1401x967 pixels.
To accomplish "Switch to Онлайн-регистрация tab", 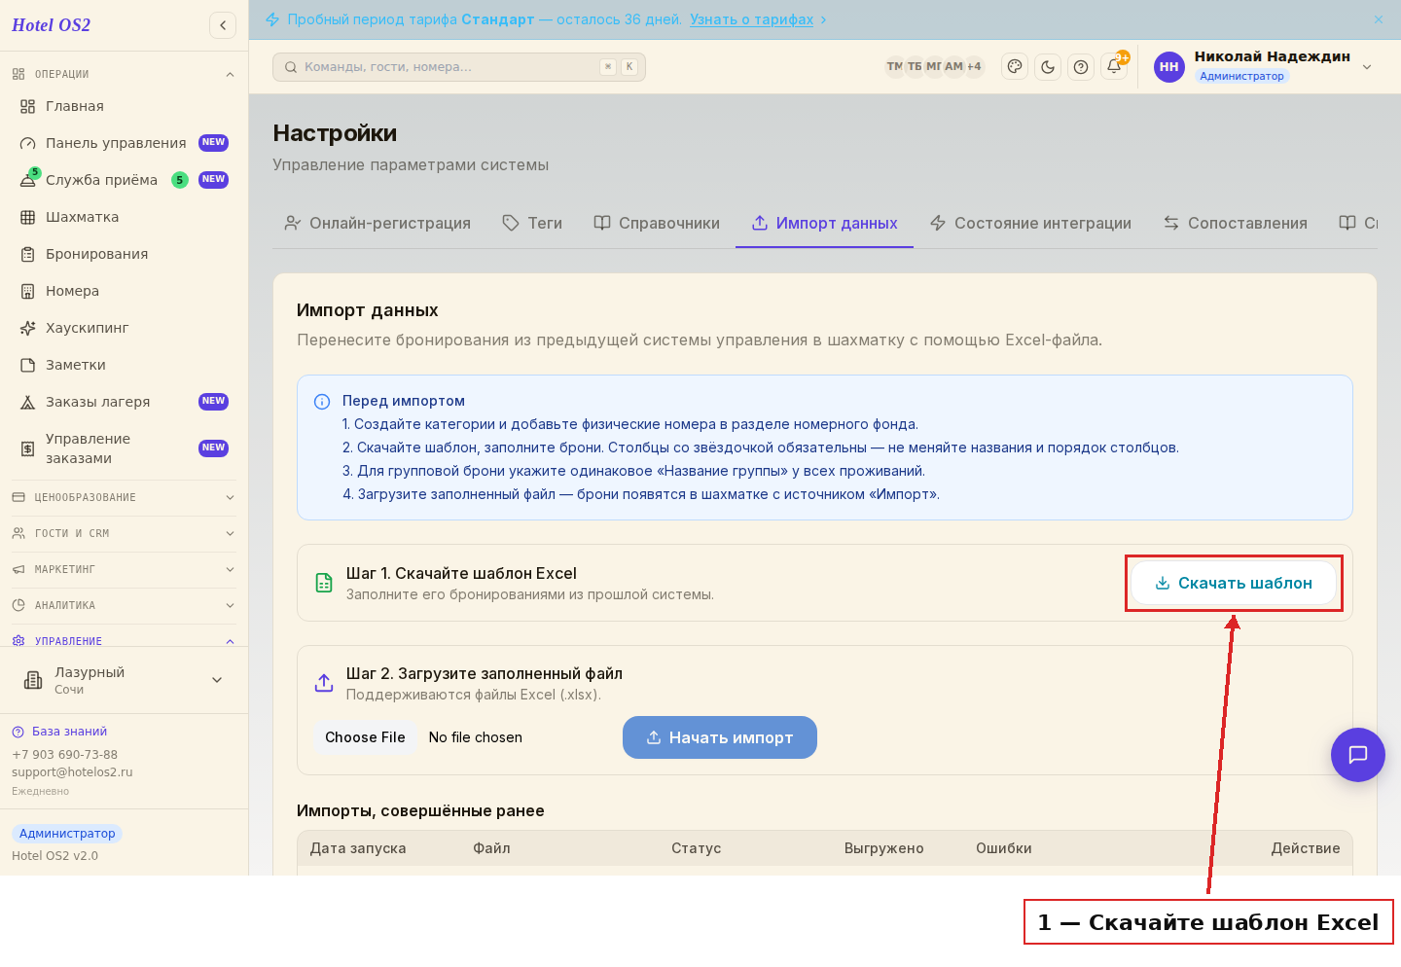I will point(377,223).
